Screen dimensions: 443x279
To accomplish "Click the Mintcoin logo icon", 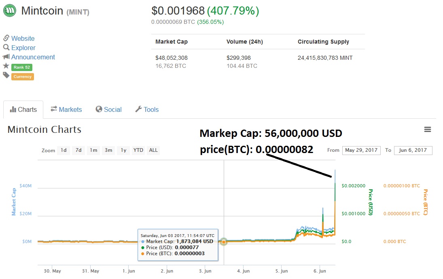I will point(9,10).
